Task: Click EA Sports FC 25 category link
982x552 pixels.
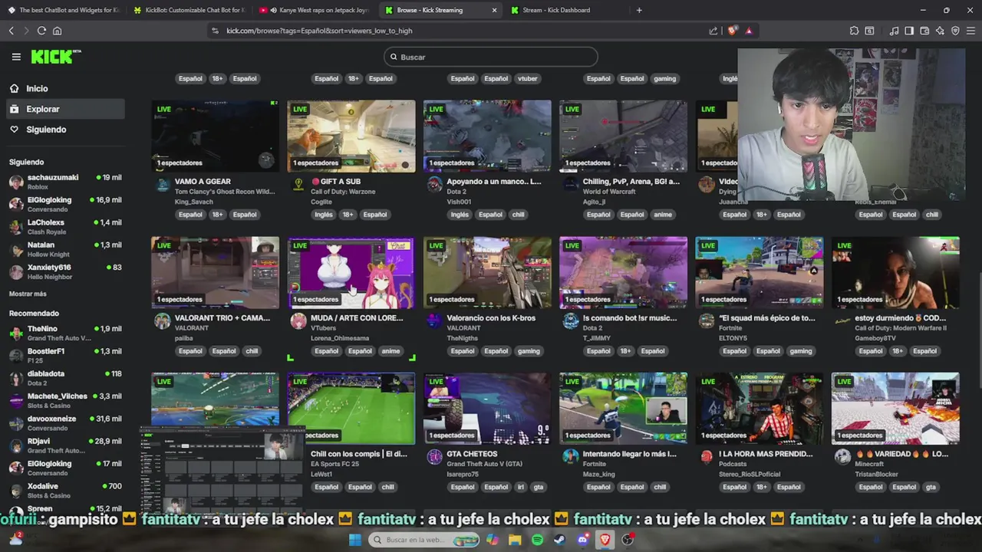Action: click(x=334, y=464)
